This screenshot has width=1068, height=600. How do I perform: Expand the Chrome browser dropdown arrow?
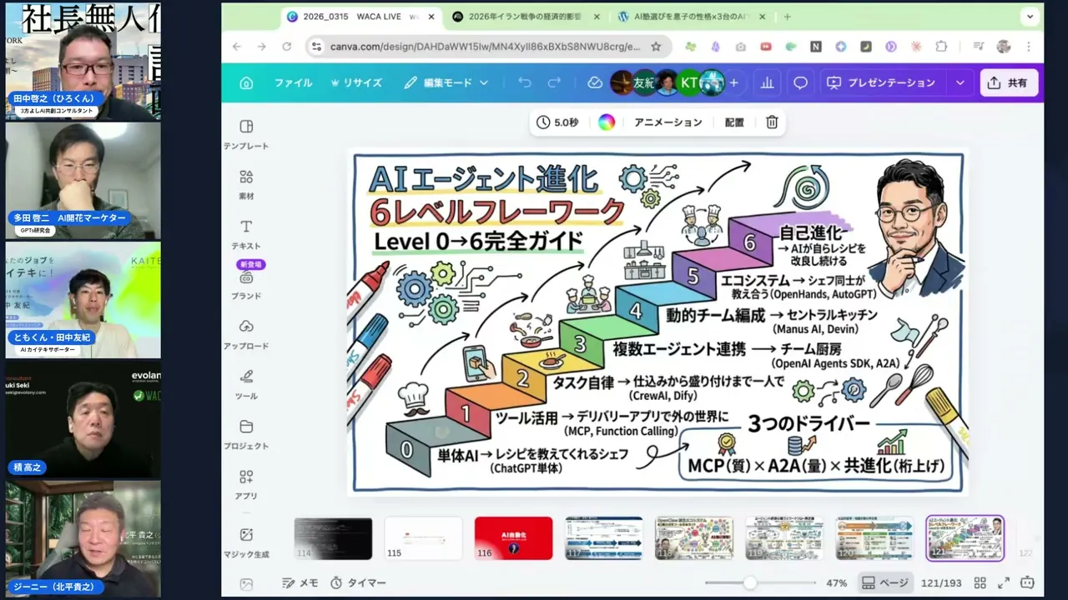1030,17
